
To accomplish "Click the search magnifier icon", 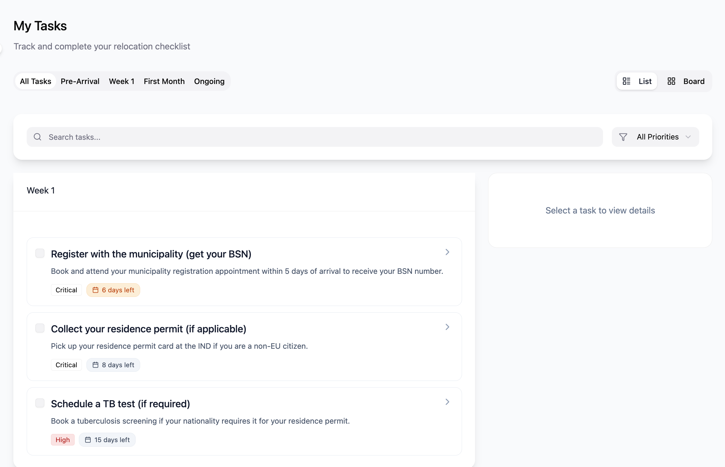I will click(x=37, y=137).
